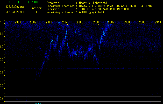Click time marker 2302
The width and height of the screenshot is (163, 104).
tap(33, 22)
